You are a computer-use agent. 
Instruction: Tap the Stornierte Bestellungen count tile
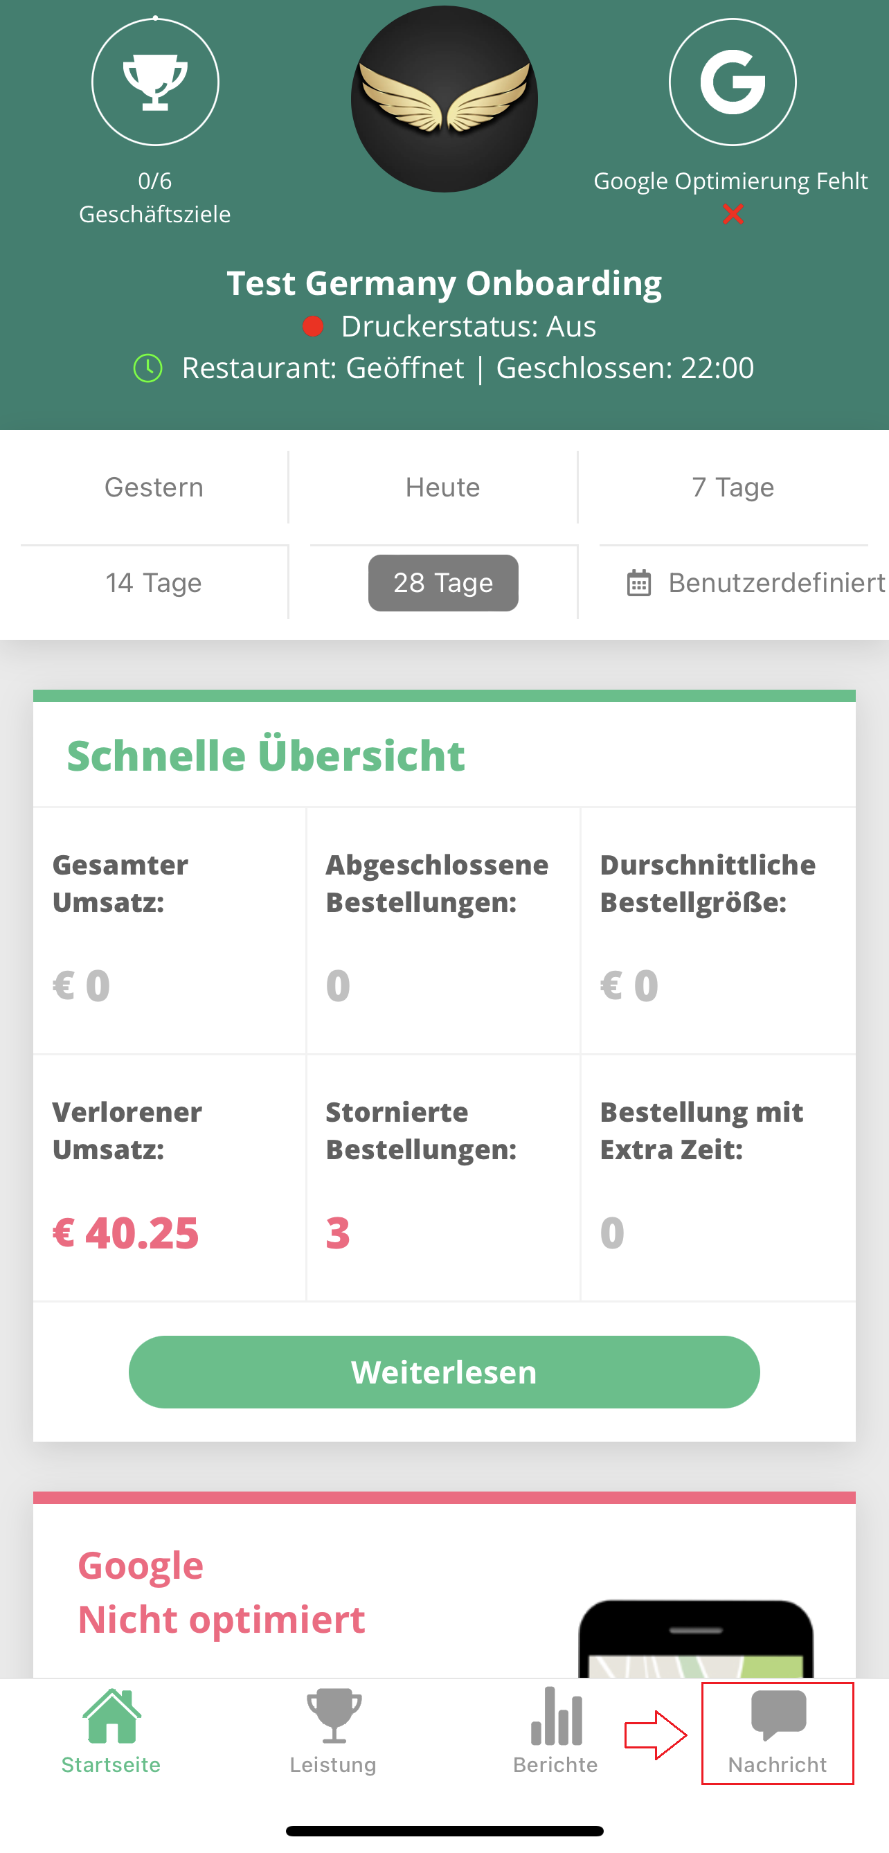[443, 1178]
